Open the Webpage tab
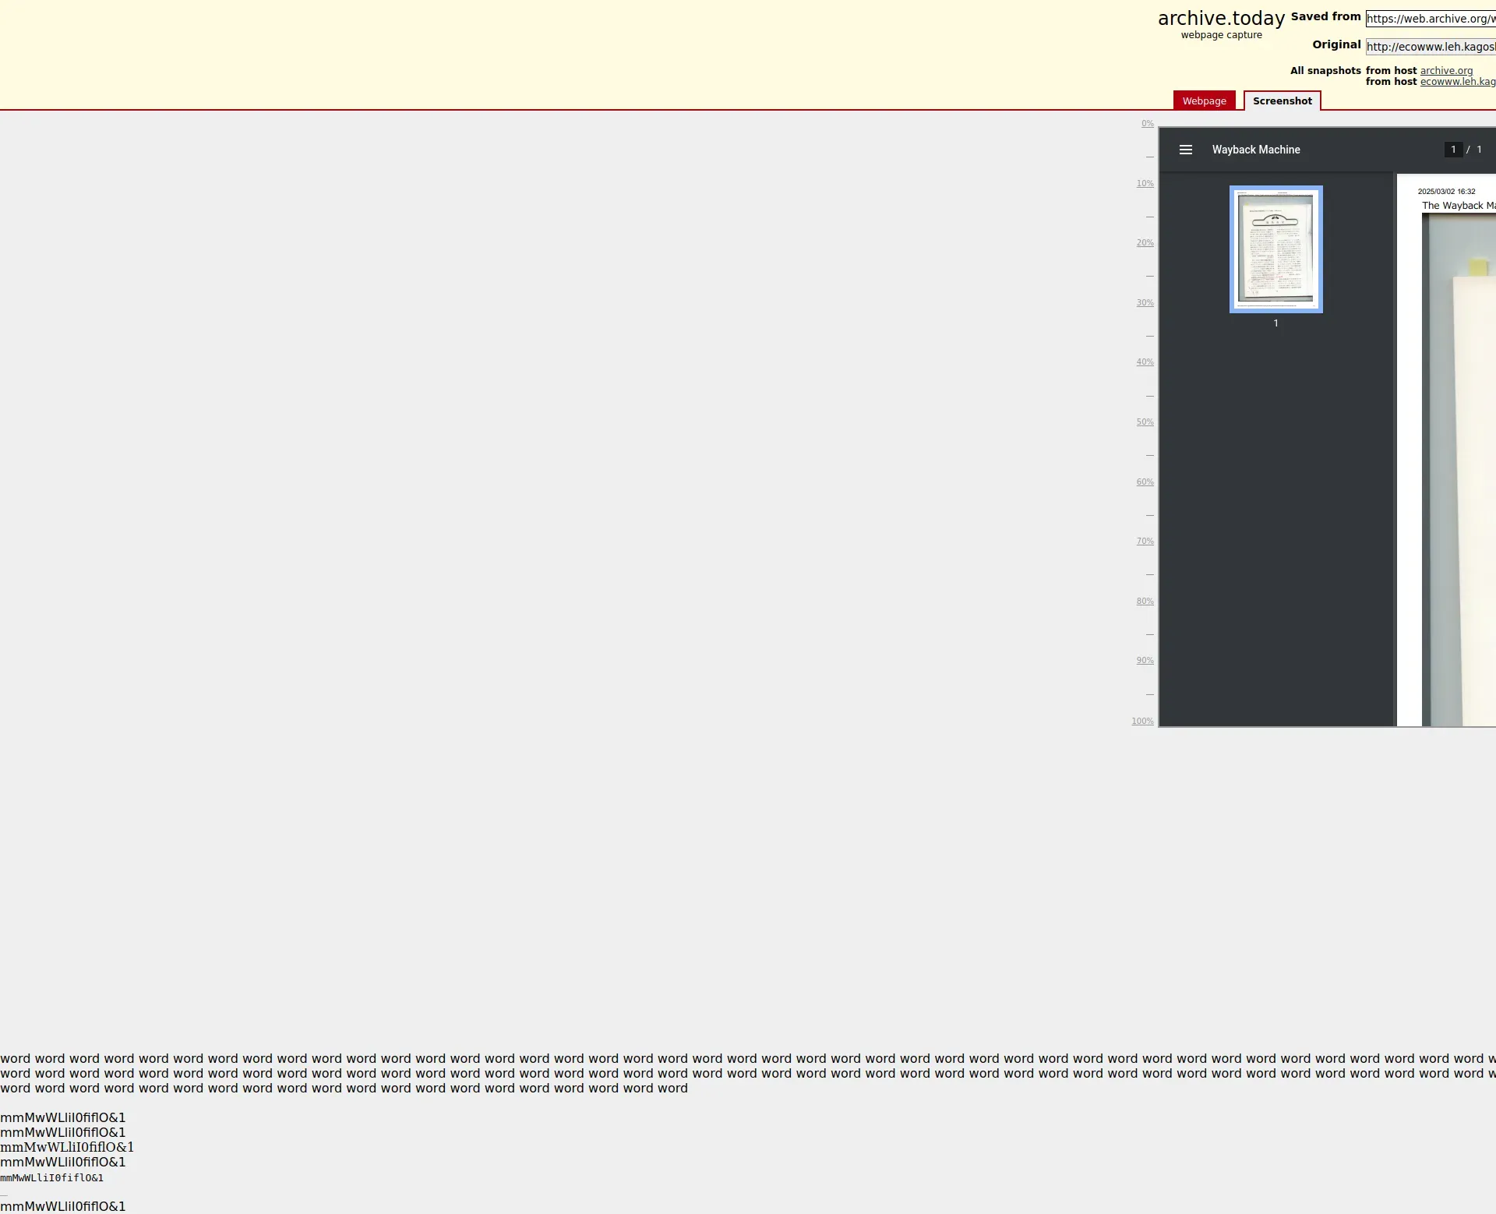The image size is (1496, 1214). coord(1204,101)
